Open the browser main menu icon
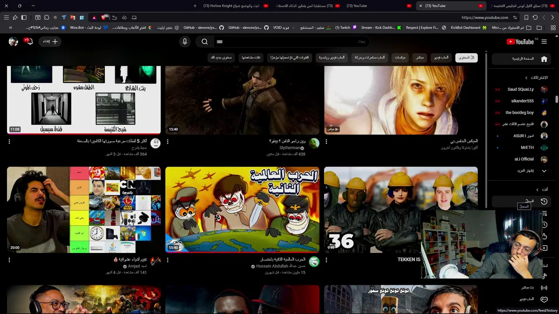This screenshot has height=314, width=559. pos(6,17)
